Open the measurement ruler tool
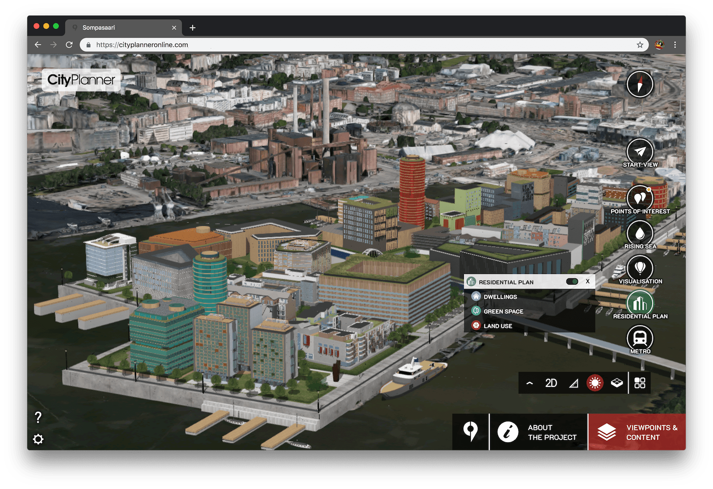 (x=574, y=383)
